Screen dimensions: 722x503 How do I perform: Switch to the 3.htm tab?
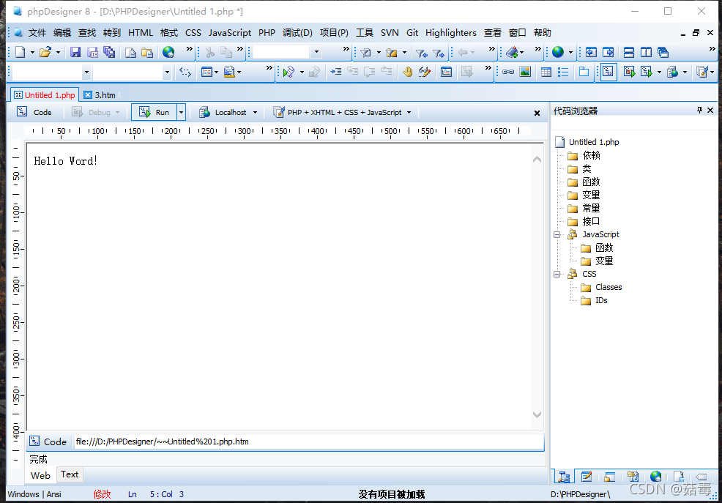coord(100,95)
